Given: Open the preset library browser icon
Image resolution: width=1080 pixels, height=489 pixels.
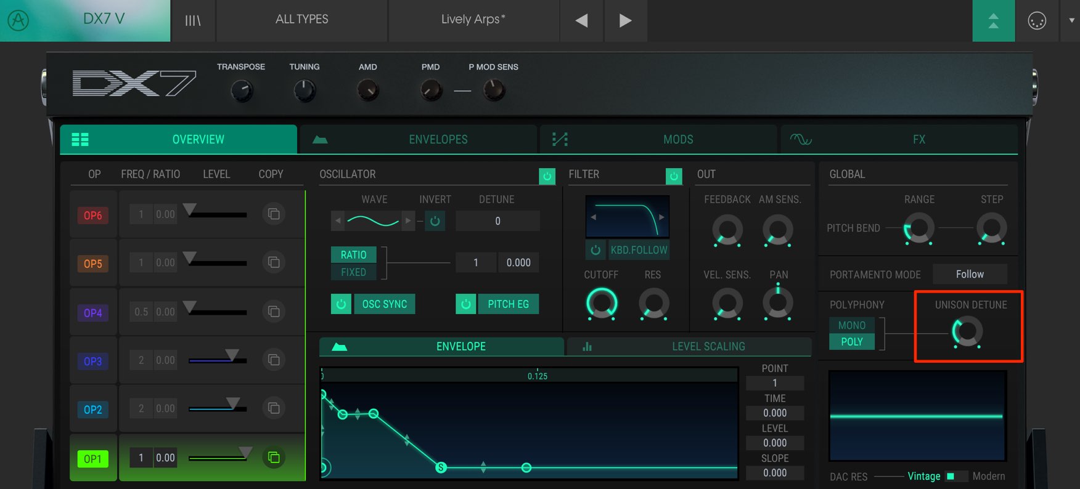Looking at the screenshot, I should point(193,20).
